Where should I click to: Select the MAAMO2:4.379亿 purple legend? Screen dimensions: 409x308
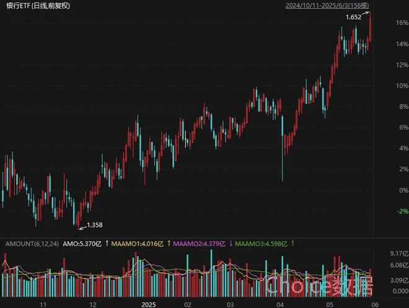coord(200,244)
